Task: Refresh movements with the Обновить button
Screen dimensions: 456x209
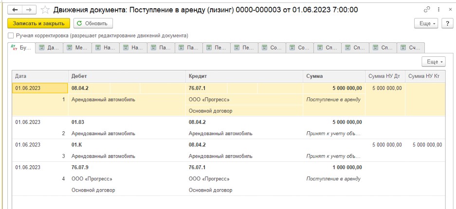Action: [93, 23]
